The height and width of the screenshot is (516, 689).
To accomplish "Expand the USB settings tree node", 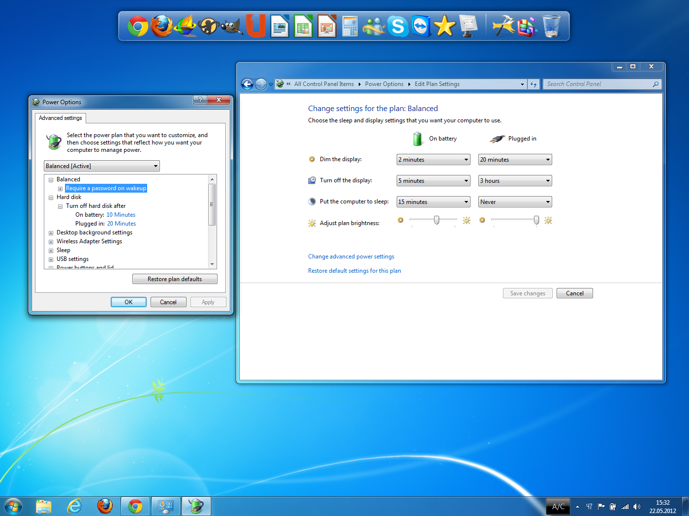I will (x=51, y=259).
